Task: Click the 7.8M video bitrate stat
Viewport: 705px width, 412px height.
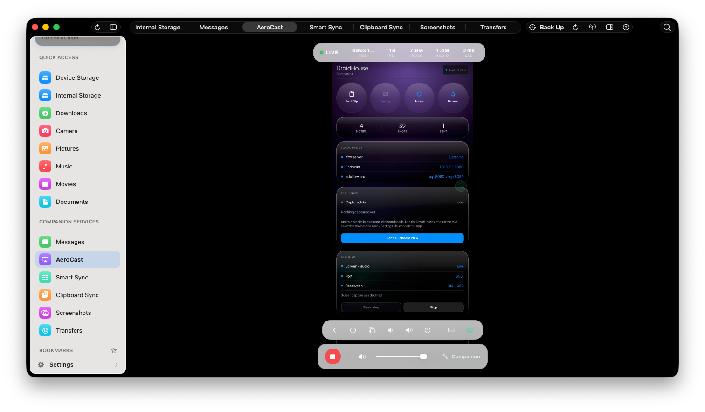Action: point(416,53)
